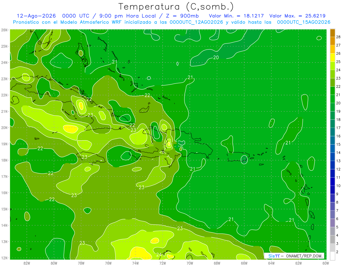
Task: Click the "24N" latitude axis label
Action: click(4, 63)
